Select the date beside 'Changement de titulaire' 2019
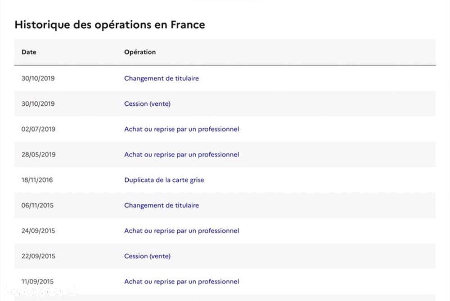The height and width of the screenshot is (301, 450). (x=38, y=78)
